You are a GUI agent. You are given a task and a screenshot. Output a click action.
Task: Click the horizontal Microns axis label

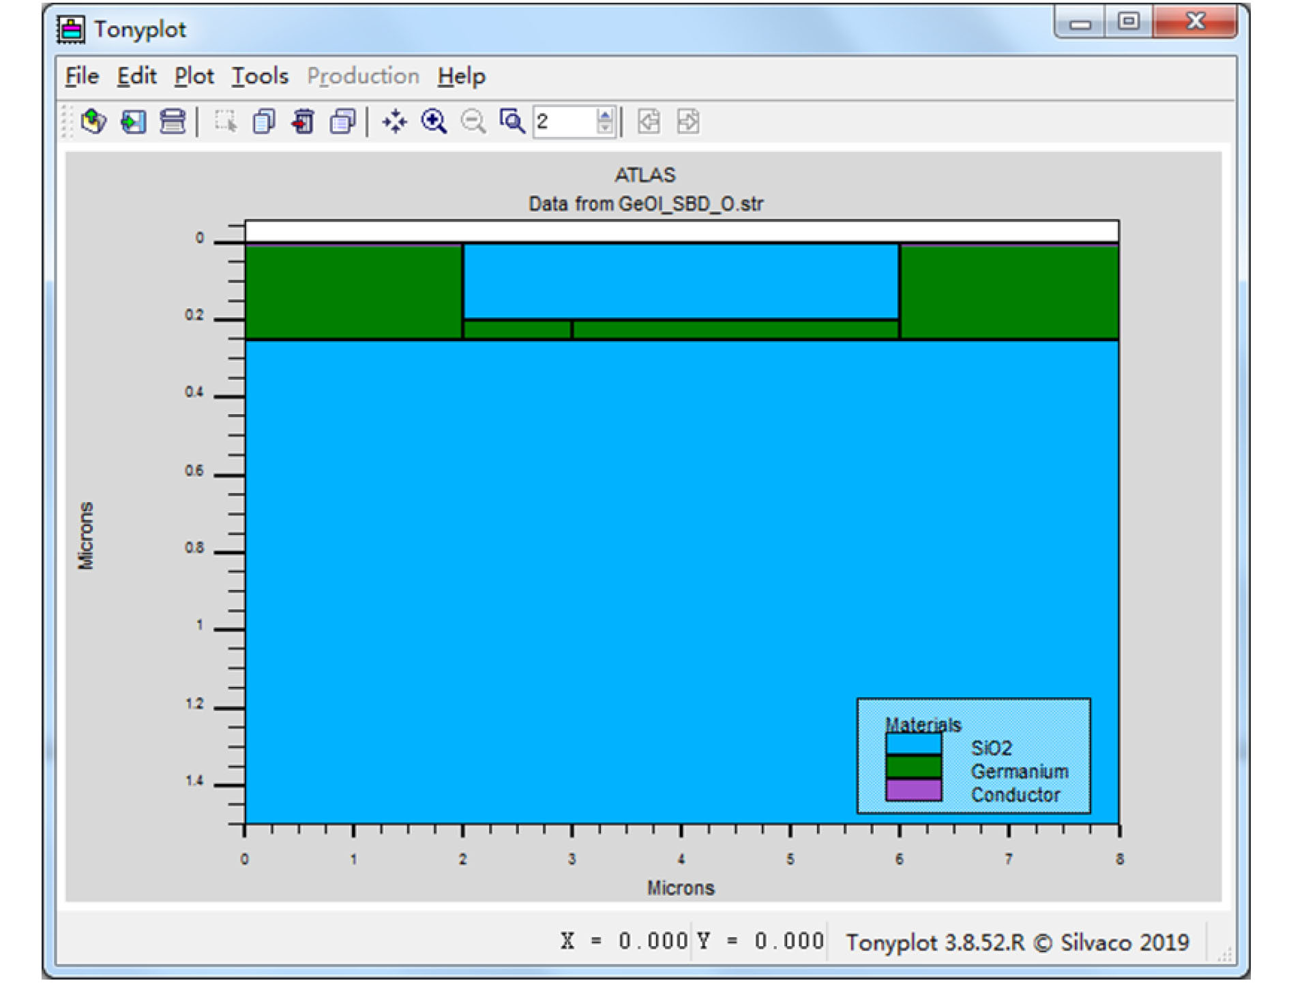coord(681,887)
